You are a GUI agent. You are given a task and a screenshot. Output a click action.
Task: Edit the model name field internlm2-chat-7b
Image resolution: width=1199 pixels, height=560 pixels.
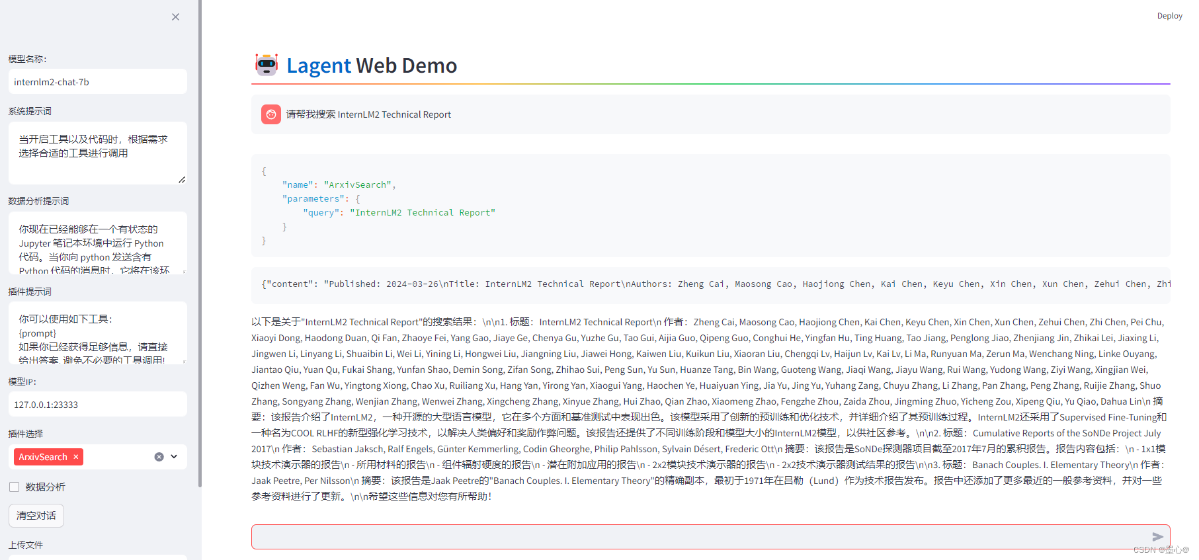pos(98,82)
